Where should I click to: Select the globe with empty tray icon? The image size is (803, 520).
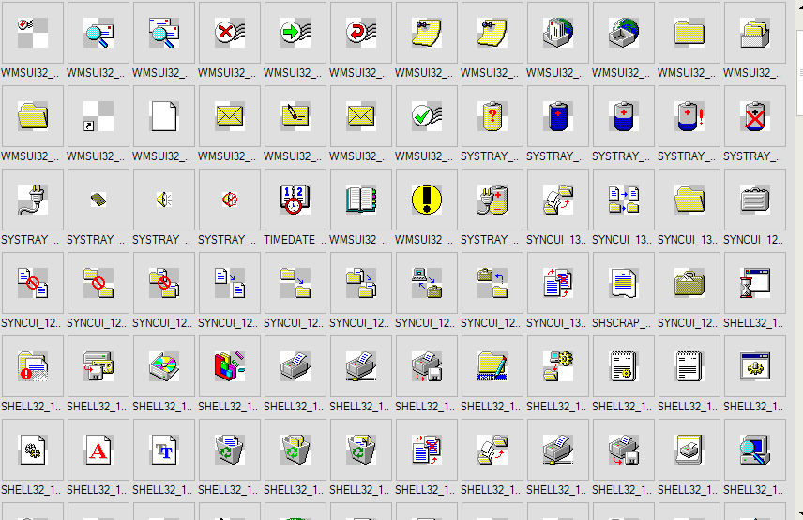pos(623,33)
